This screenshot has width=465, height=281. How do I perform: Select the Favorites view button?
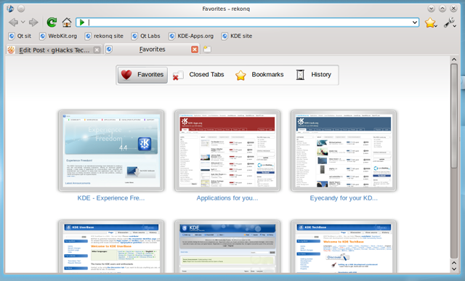pos(142,75)
